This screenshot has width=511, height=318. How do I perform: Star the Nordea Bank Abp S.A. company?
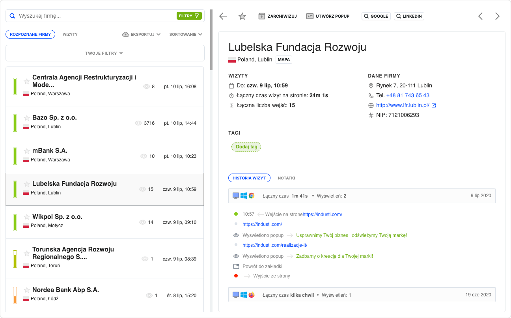[x=27, y=290]
